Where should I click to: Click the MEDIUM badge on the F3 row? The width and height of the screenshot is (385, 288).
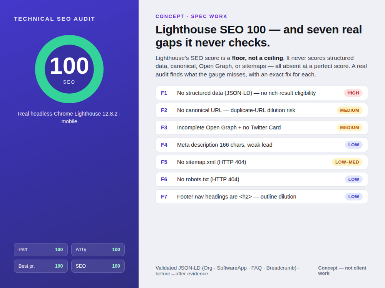pyautogui.click(x=350, y=127)
